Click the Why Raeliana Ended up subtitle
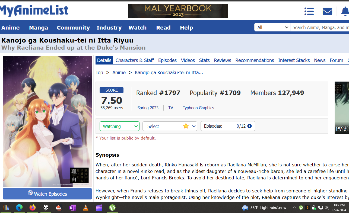The height and width of the screenshot is (213, 349). (73, 48)
